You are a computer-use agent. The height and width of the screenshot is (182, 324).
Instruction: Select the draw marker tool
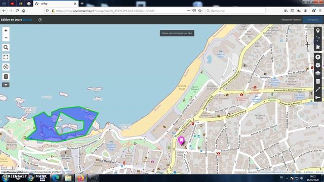click(x=318, y=31)
